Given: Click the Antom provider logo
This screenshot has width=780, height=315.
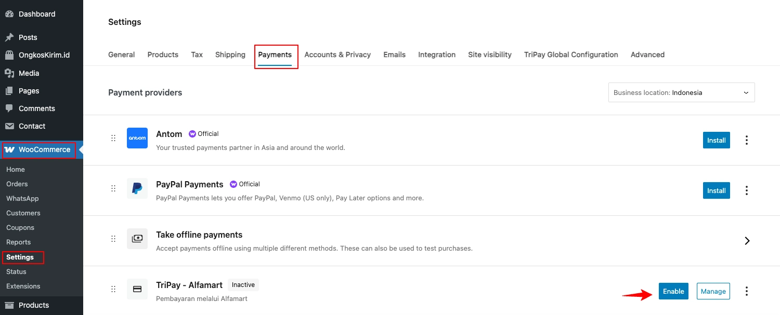Looking at the screenshot, I should (137, 138).
